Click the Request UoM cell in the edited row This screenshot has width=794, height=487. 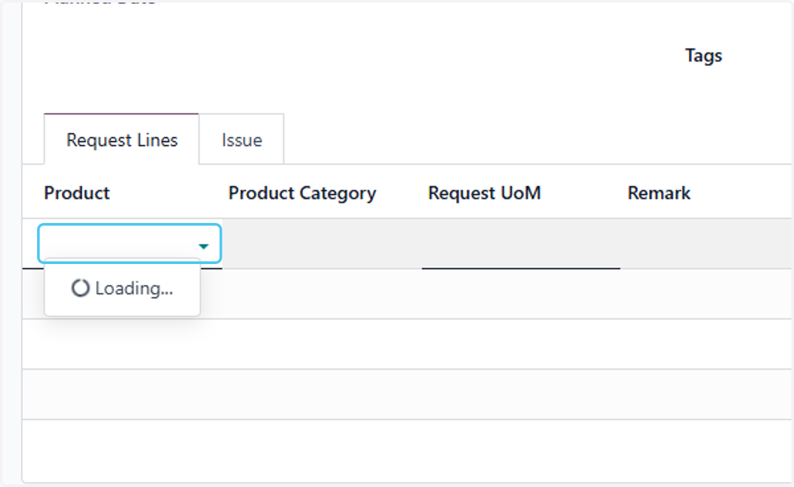tap(521, 243)
